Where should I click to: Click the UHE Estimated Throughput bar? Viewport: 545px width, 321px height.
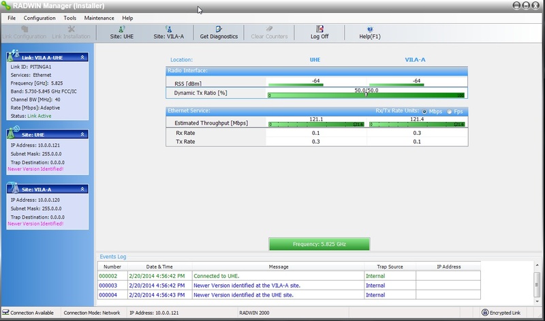(316, 124)
